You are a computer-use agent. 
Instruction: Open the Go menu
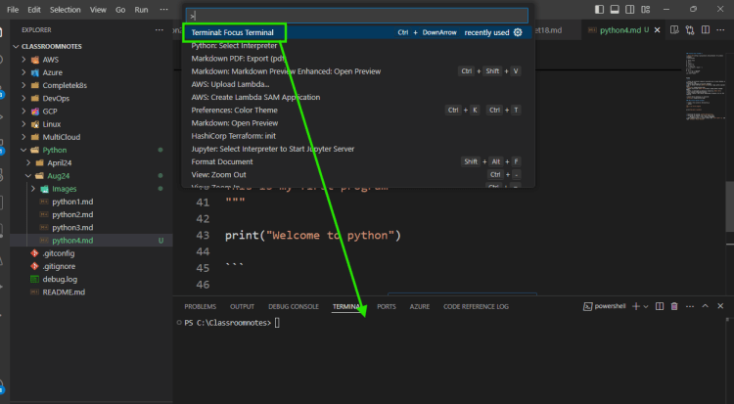point(120,10)
